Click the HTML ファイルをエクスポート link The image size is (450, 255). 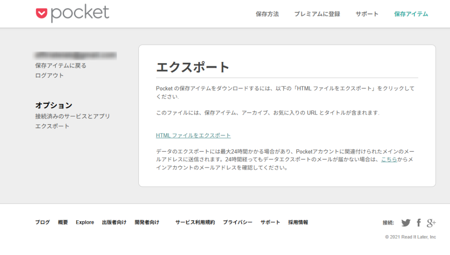pyautogui.click(x=193, y=135)
